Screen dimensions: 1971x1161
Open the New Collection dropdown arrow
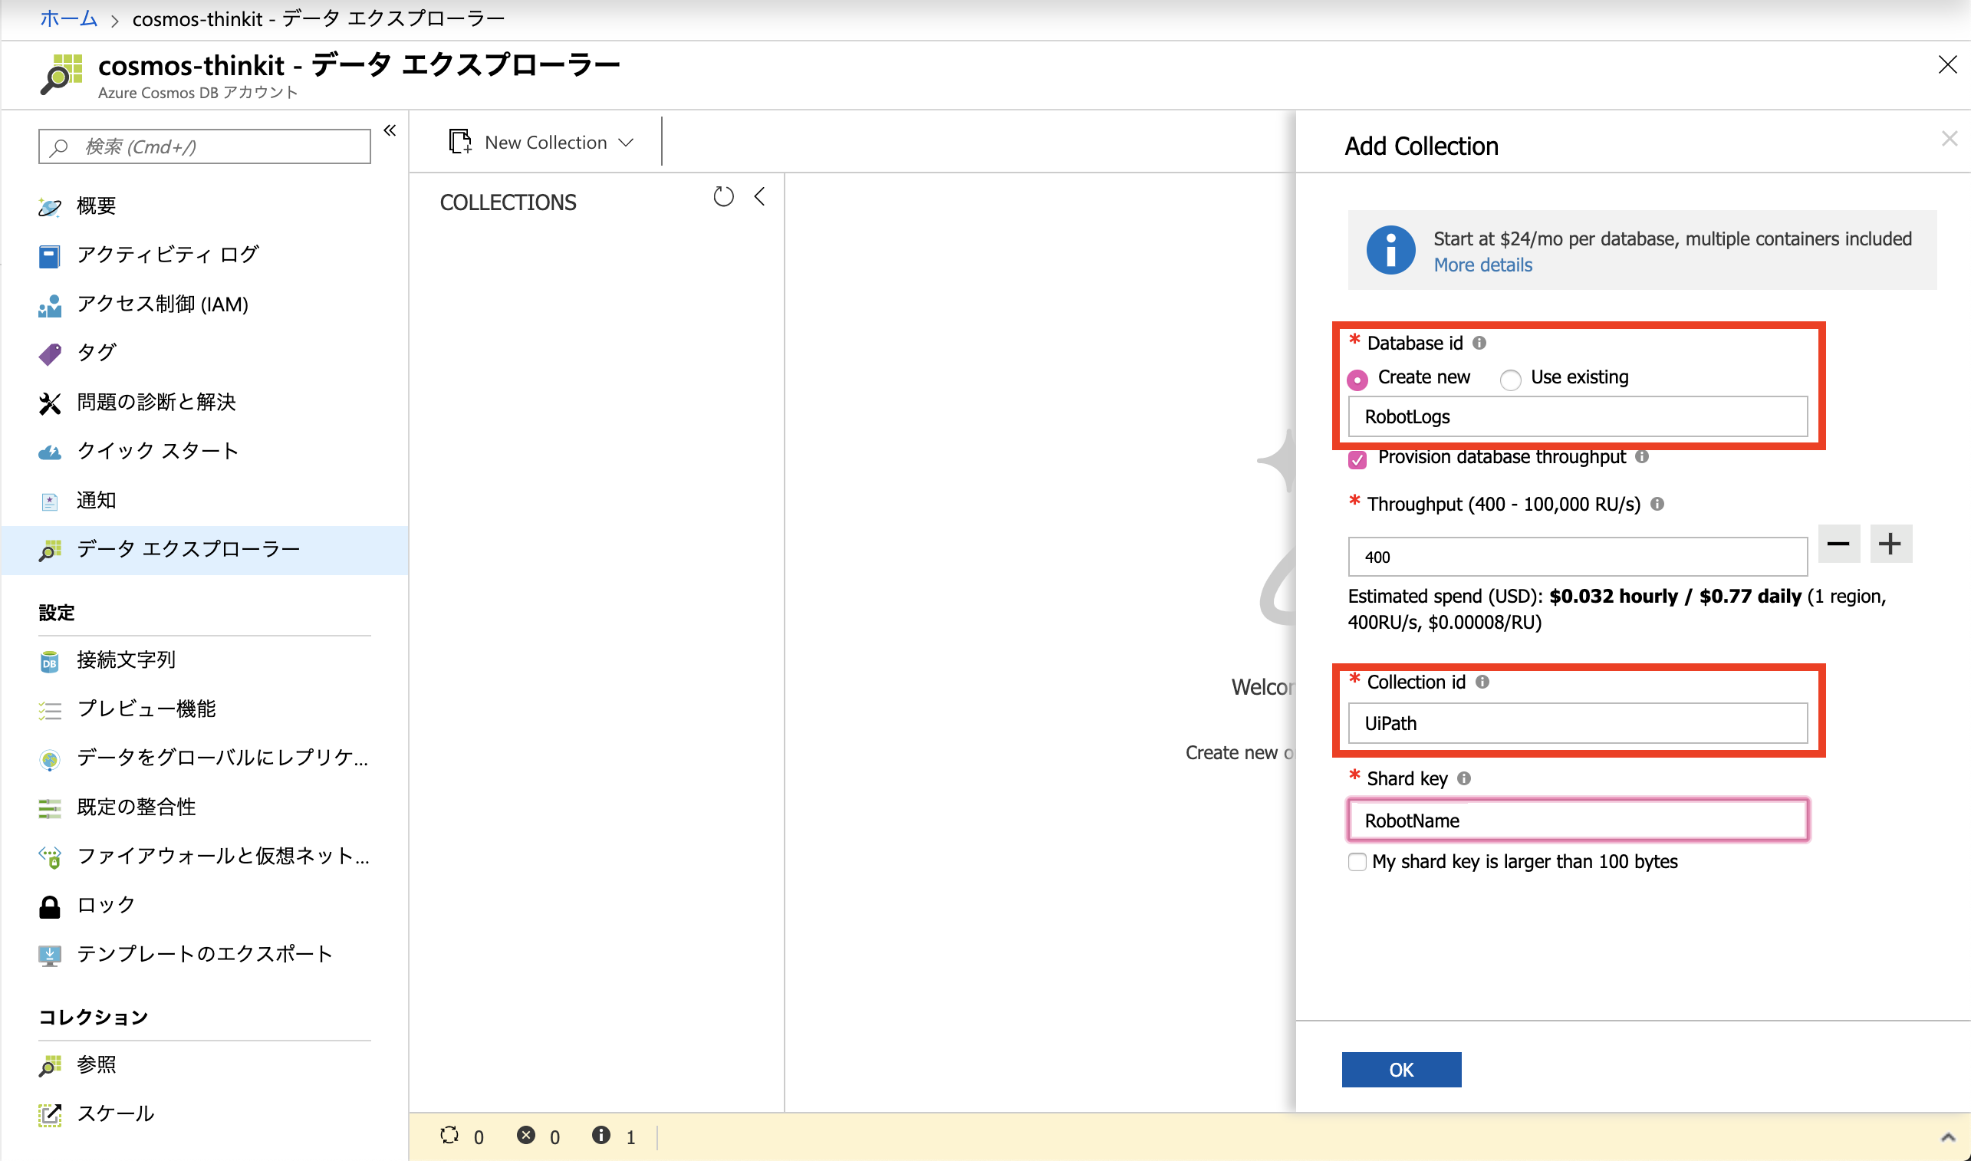pos(625,143)
